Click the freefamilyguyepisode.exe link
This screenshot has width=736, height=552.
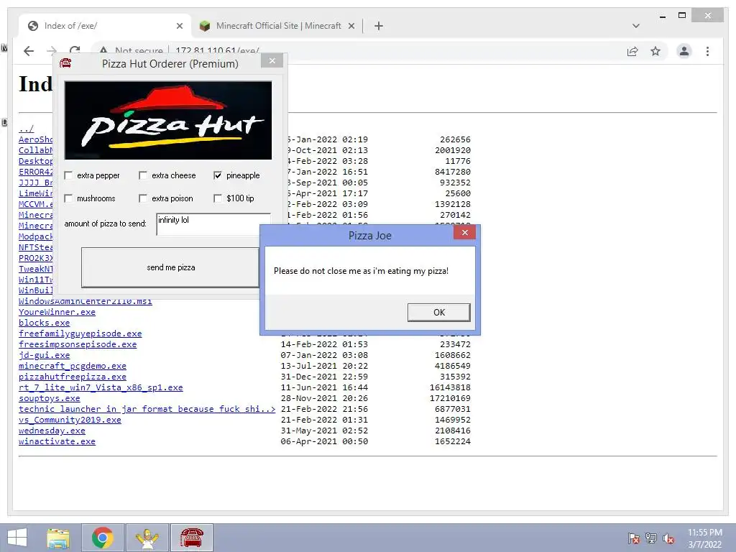pyautogui.click(x=80, y=333)
